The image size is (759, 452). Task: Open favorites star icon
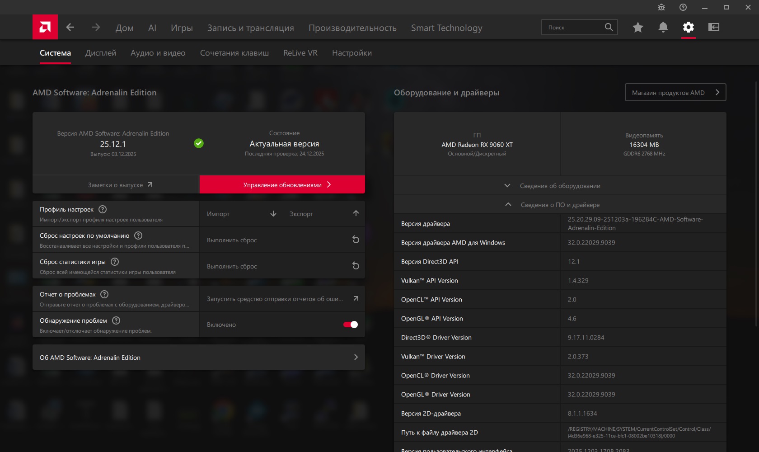tap(638, 27)
